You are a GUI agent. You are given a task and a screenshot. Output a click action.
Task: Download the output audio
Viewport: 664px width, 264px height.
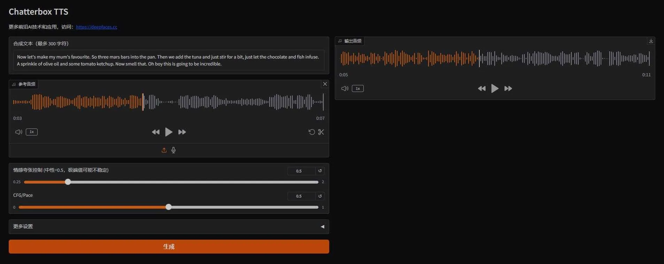point(651,41)
